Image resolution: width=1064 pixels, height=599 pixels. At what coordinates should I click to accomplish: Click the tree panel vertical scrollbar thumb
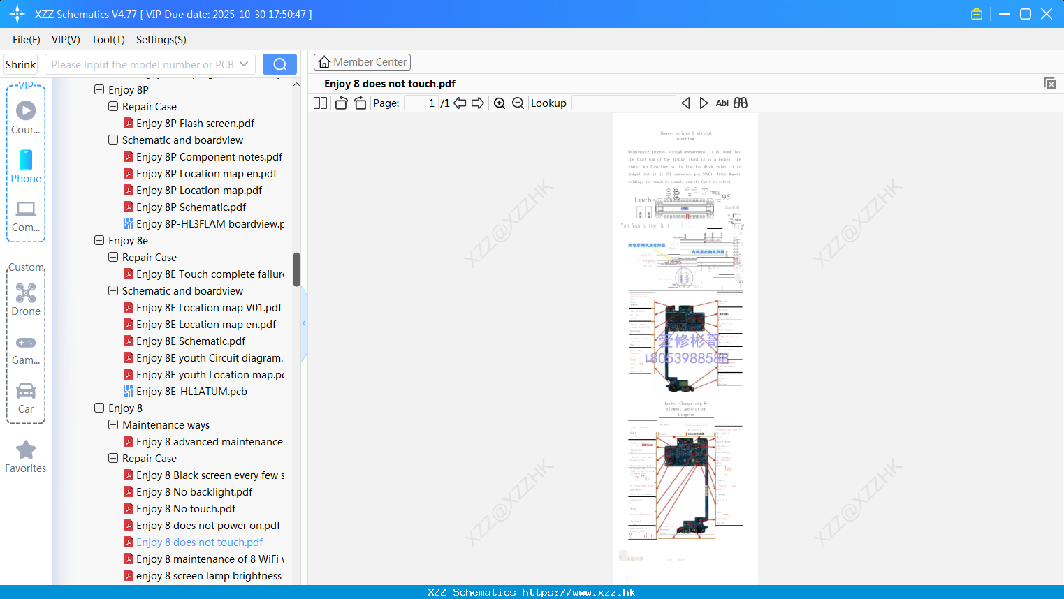click(x=296, y=269)
